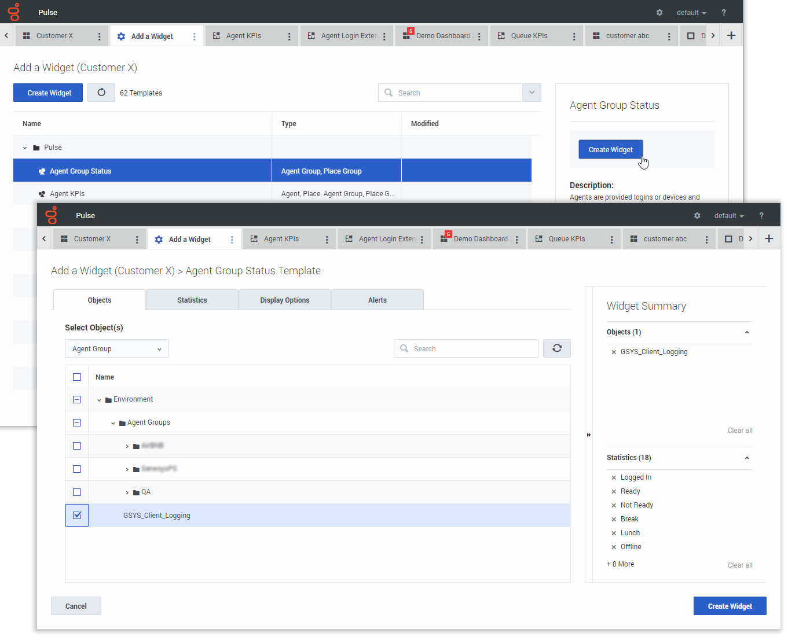Toggle the select-all checkbox in Name header
Image resolution: width=799 pixels, height=640 pixels.
pos(77,377)
